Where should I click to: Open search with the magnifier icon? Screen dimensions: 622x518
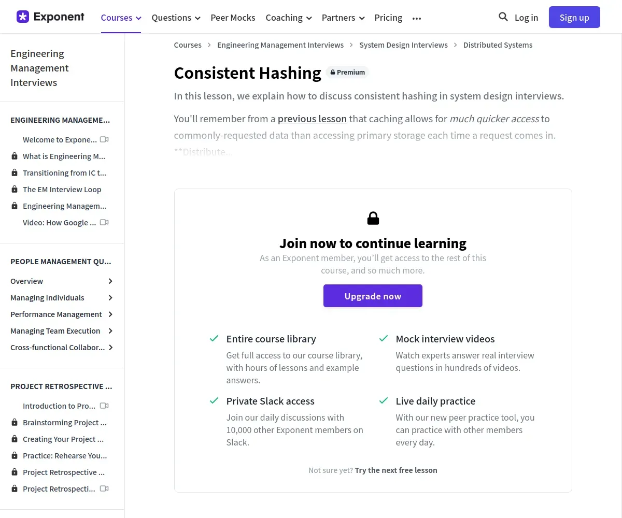coord(503,17)
